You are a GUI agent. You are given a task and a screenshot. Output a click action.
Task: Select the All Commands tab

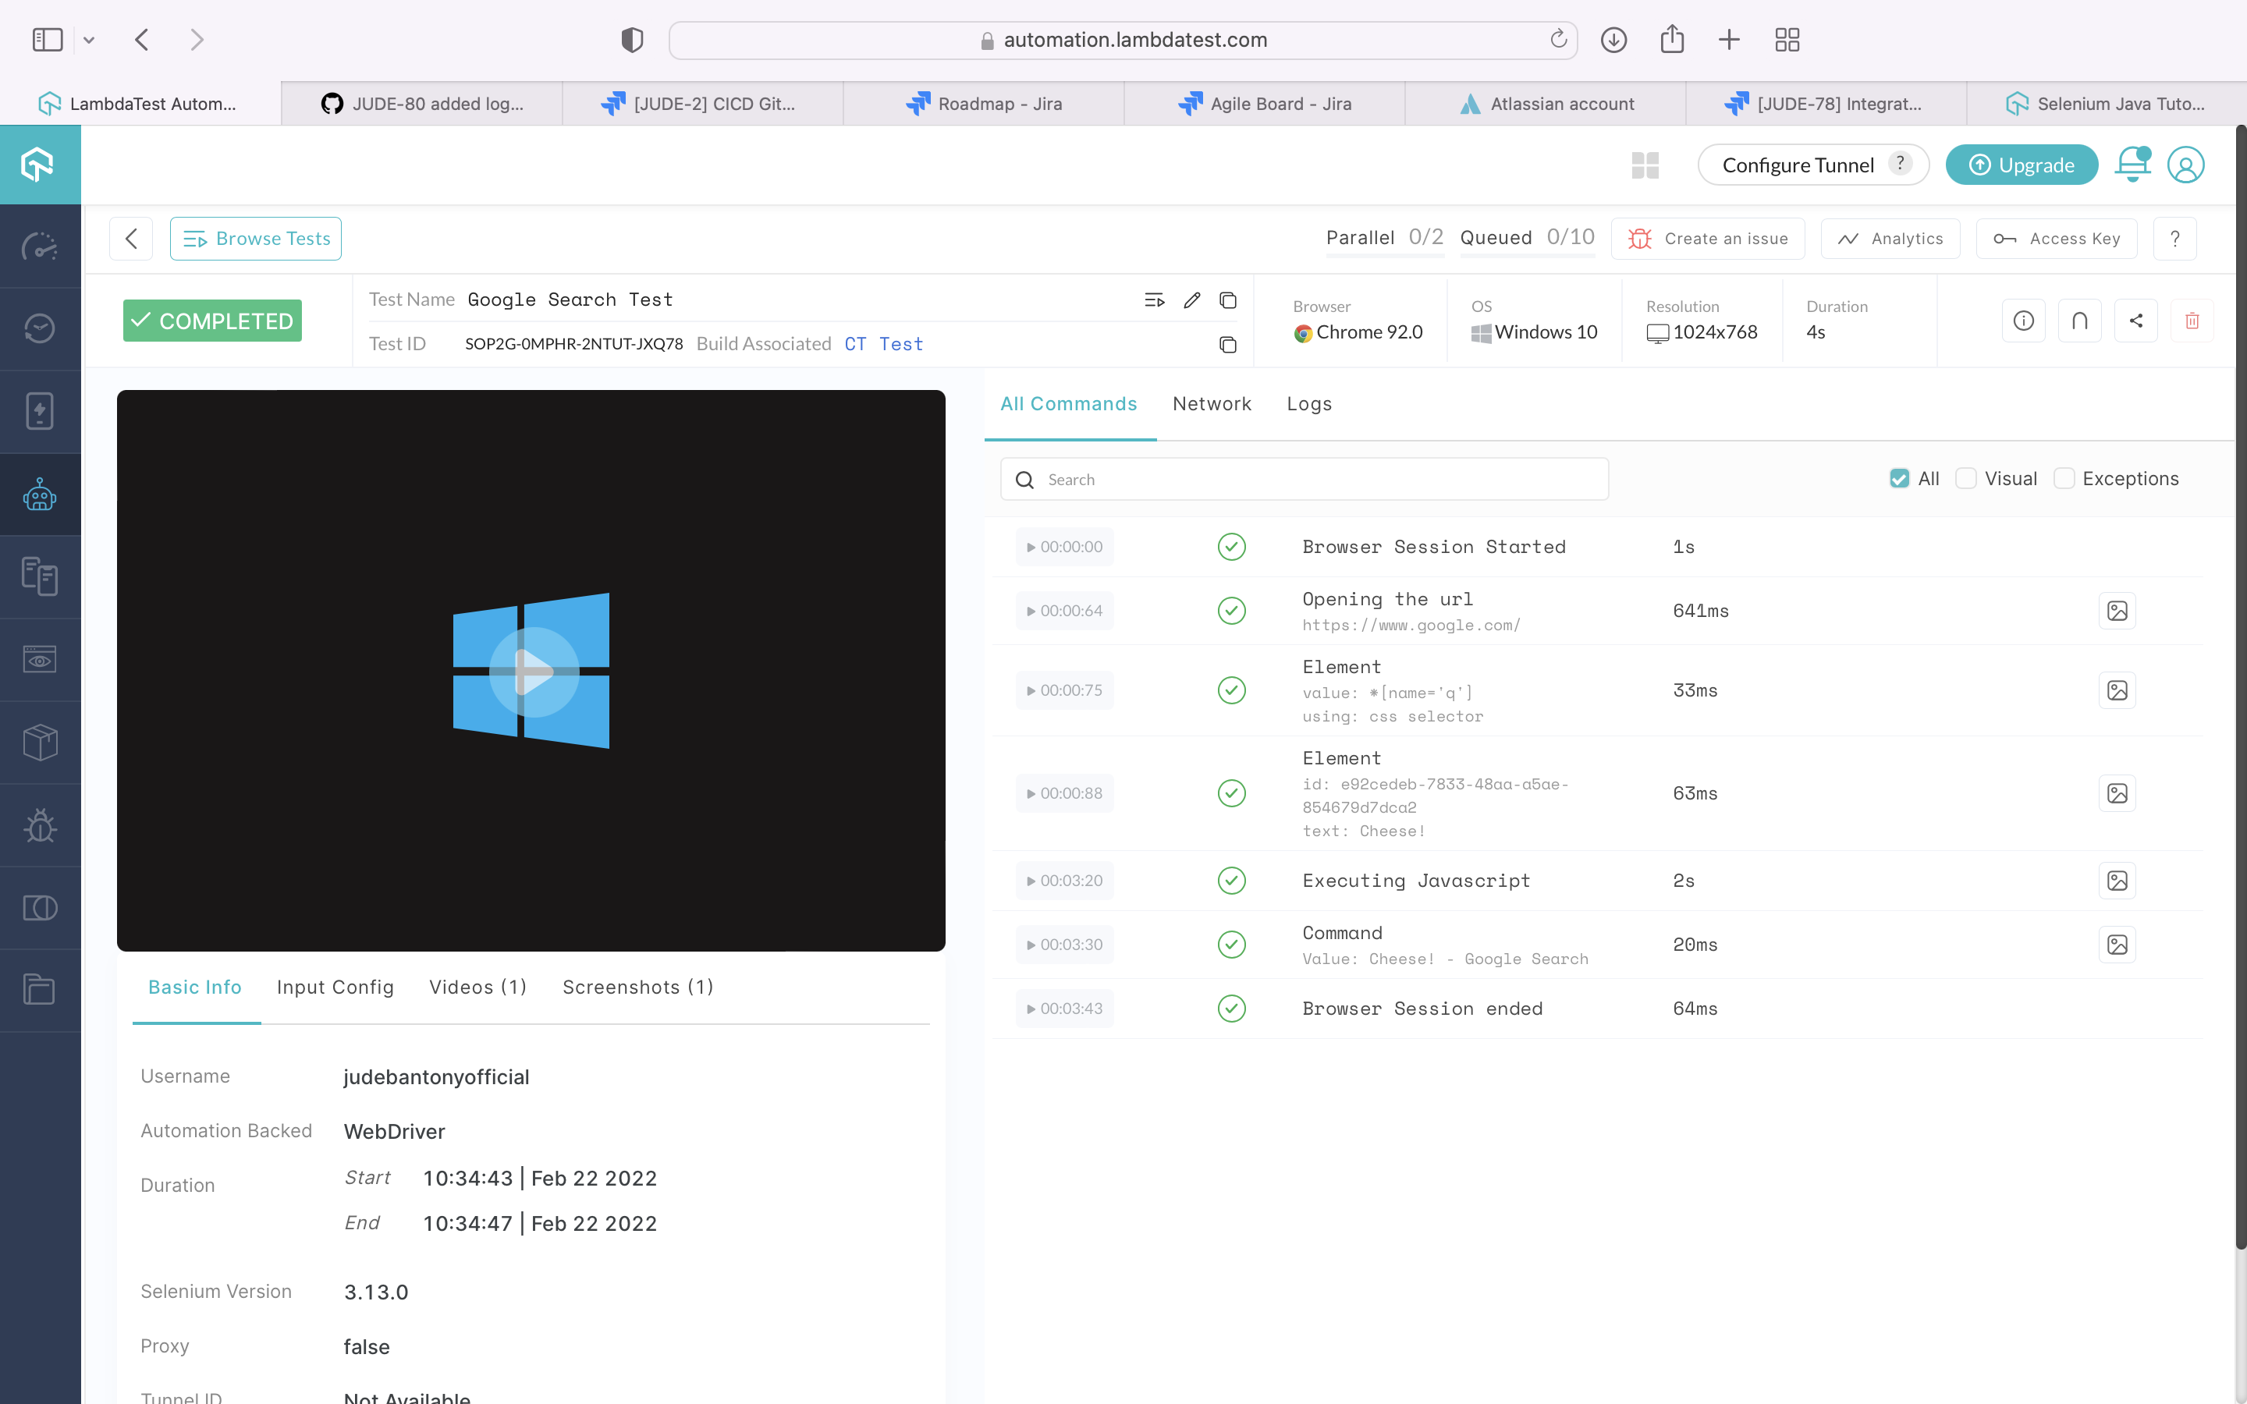point(1069,404)
